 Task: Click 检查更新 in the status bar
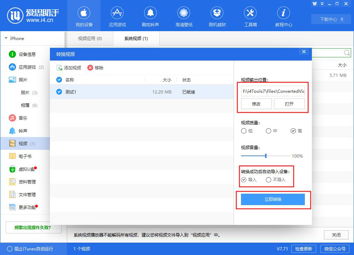[x=303, y=249]
